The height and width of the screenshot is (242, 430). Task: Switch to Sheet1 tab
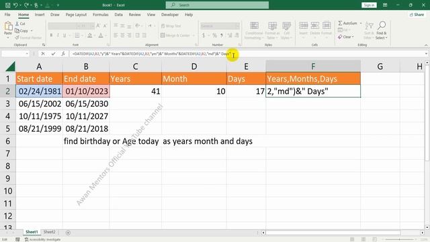click(x=32, y=232)
